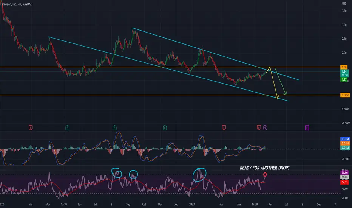Image resolution: width=352 pixels, height=208 pixels.
Task: Open the red earnings marker above Mar 2023
Action: click(224, 128)
